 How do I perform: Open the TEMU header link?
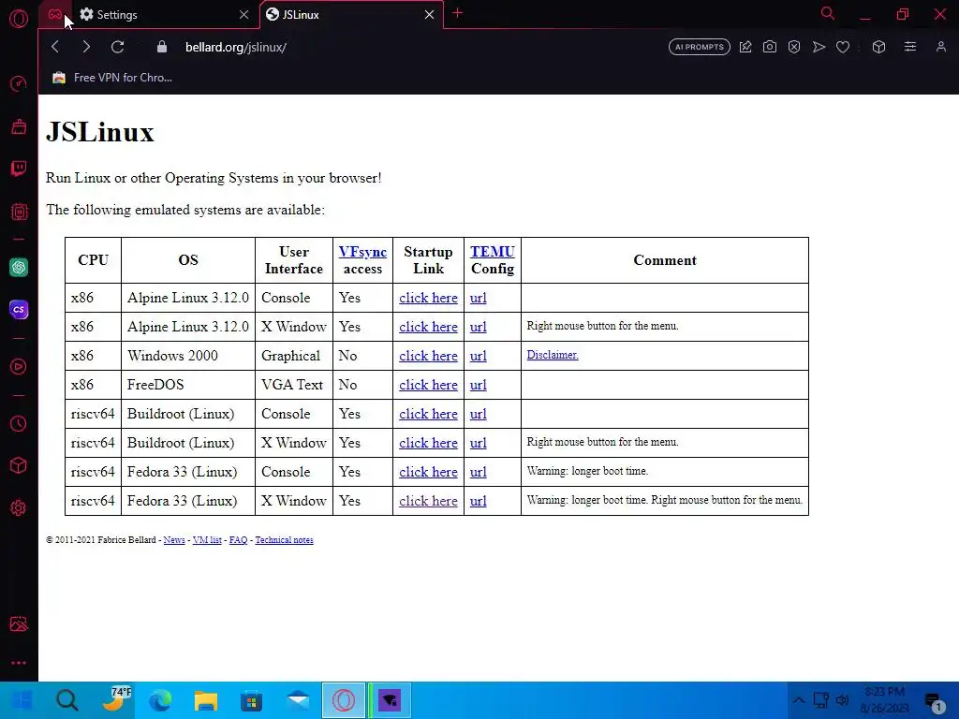493,252
